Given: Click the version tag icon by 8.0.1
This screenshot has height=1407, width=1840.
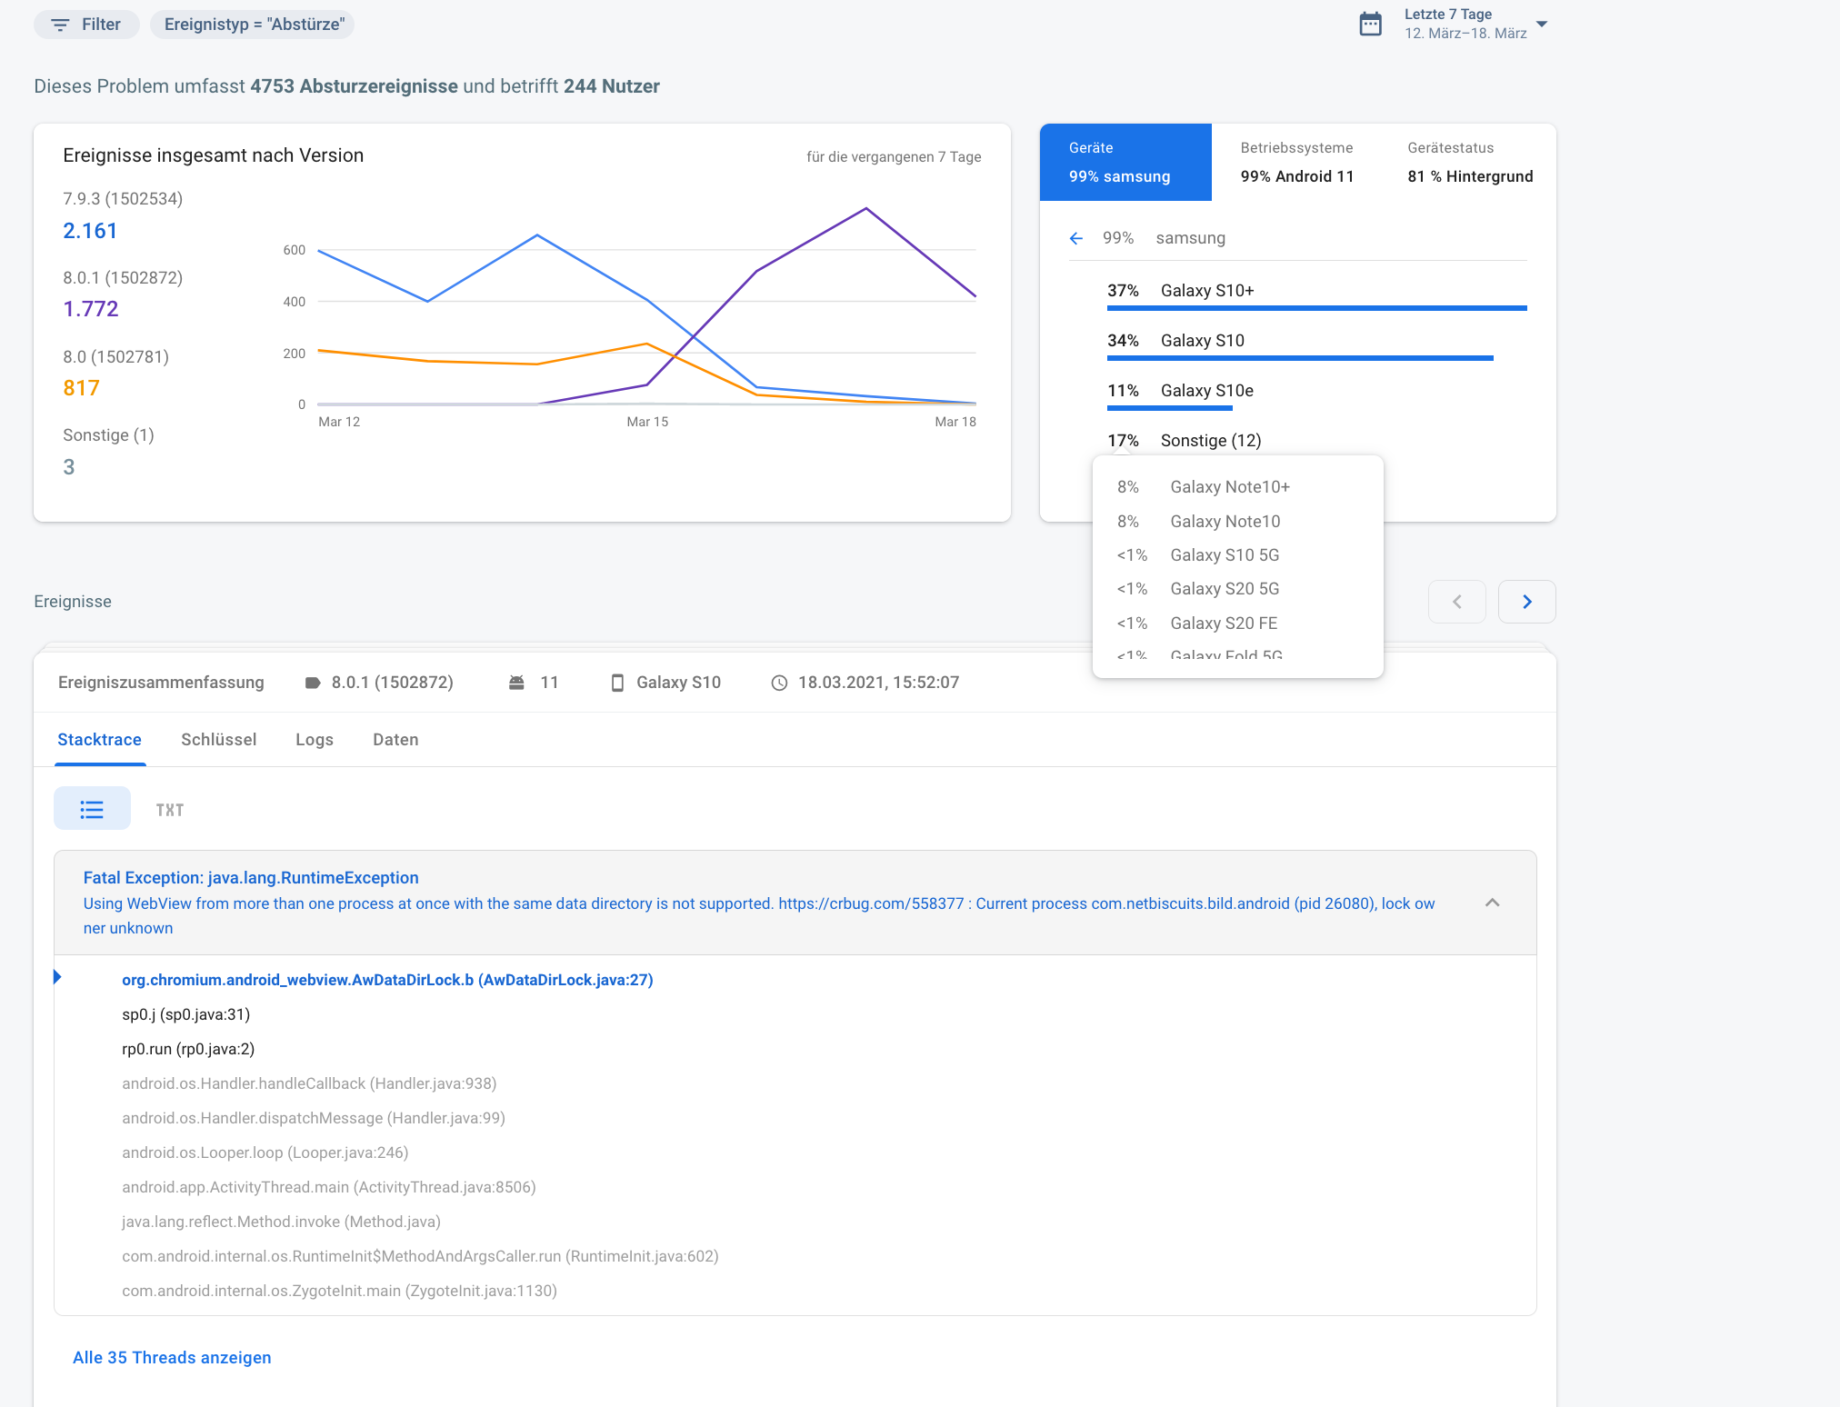Looking at the screenshot, I should 313,683.
